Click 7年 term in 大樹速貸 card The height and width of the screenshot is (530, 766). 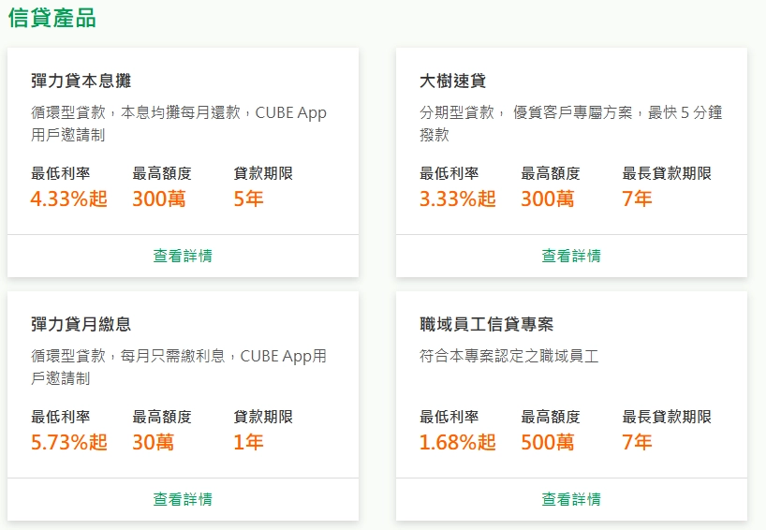[637, 199]
